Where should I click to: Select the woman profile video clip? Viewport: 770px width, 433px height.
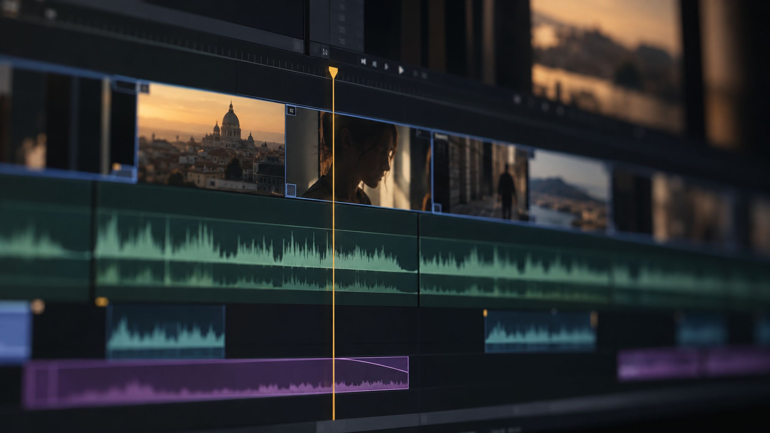pyautogui.click(x=358, y=158)
